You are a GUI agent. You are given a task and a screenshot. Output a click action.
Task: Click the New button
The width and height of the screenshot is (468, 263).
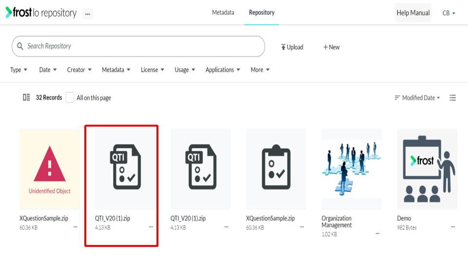331,47
